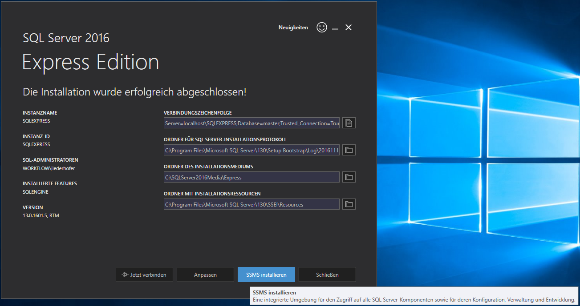Click the SSEI\Resources path field
The image size is (580, 306).
(251, 204)
